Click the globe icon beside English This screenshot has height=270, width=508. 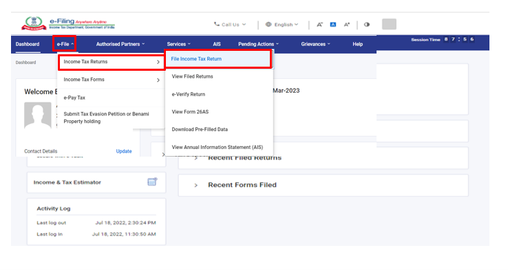tap(268, 24)
